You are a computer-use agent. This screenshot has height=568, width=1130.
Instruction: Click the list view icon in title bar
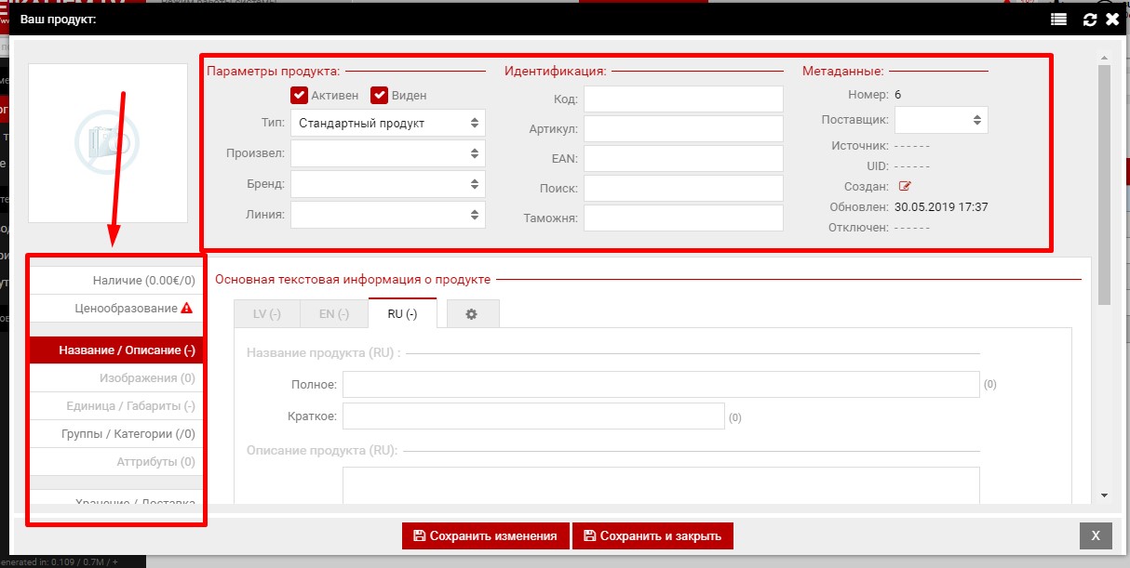click(1058, 19)
